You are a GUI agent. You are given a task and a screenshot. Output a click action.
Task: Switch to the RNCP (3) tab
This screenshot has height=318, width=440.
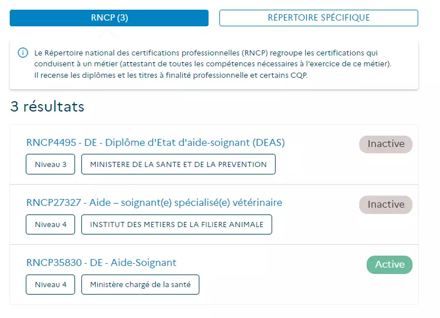tap(109, 18)
